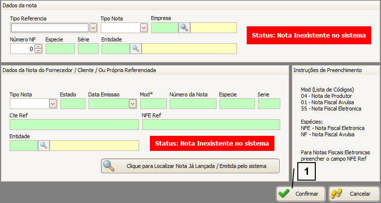Click the Mod* code field
381x203 pixels.
pos(154,104)
